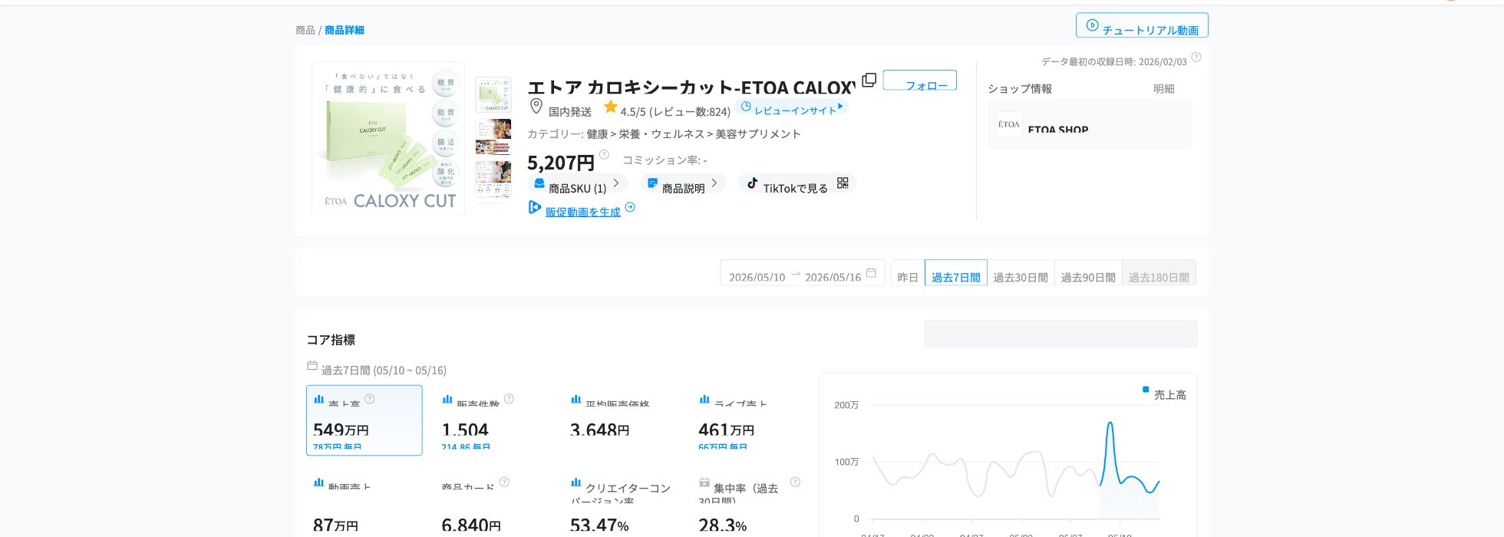
Task: Switch to 過去30日間 range
Action: pos(1021,272)
